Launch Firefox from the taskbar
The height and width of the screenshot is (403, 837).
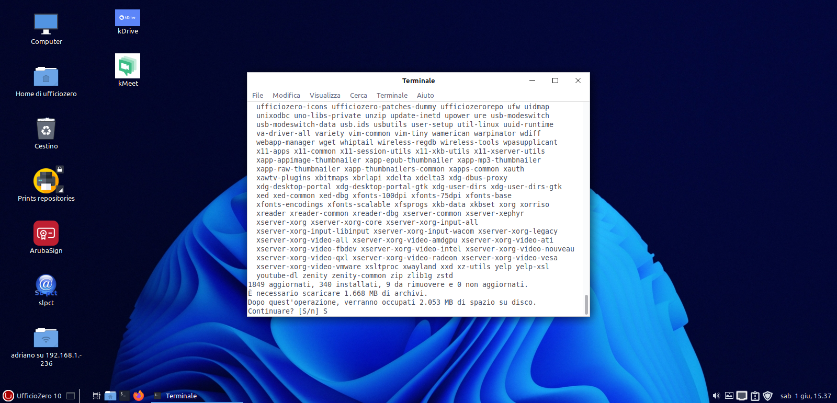coord(138,396)
